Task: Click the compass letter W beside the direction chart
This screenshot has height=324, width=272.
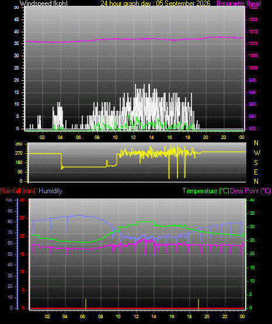Action: [x=257, y=153]
